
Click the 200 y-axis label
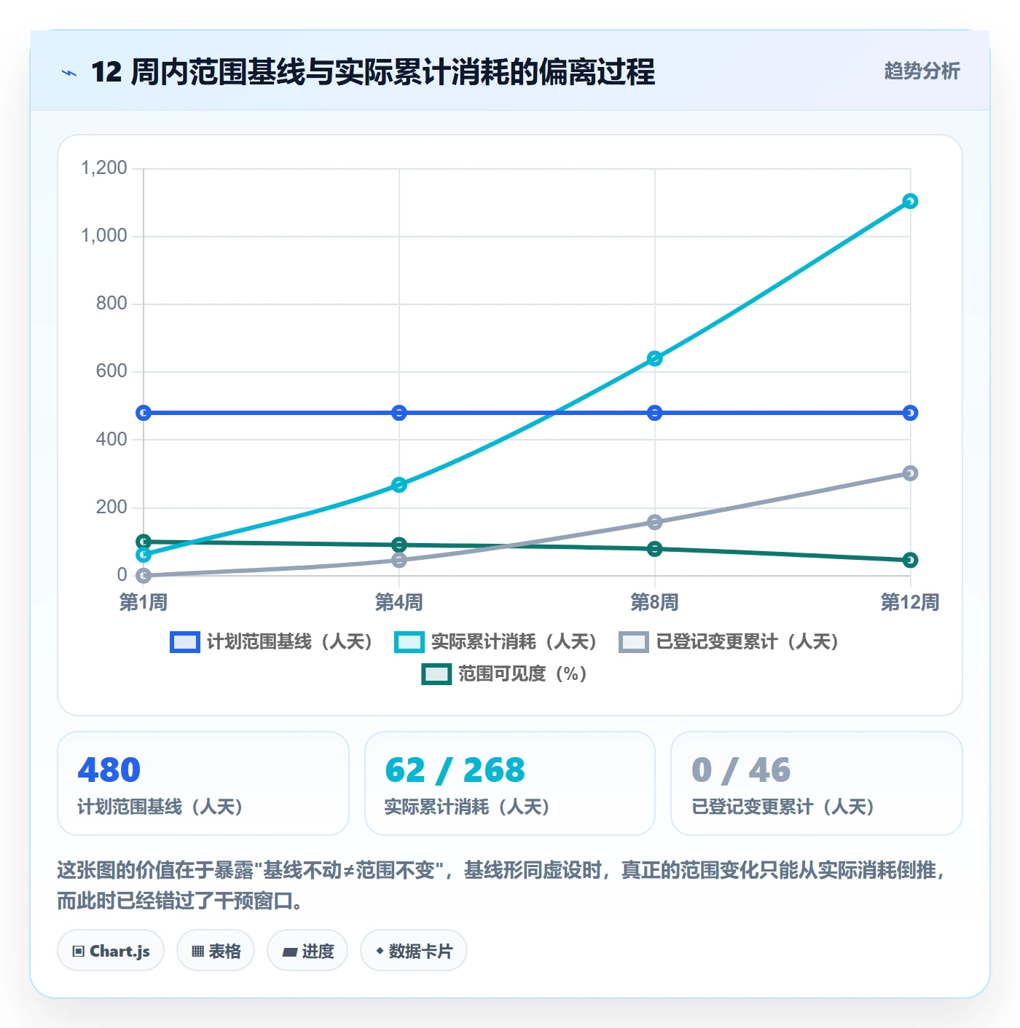tap(111, 507)
